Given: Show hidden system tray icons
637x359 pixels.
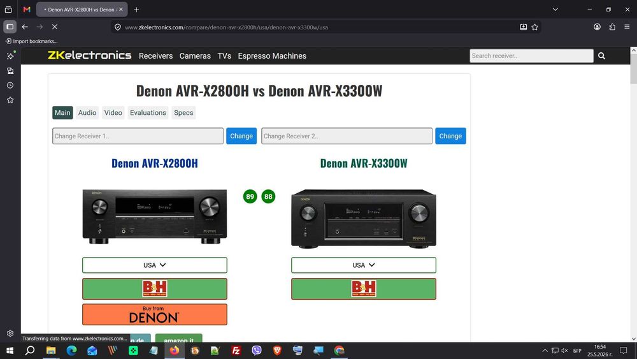Looking at the screenshot, I should (545, 351).
